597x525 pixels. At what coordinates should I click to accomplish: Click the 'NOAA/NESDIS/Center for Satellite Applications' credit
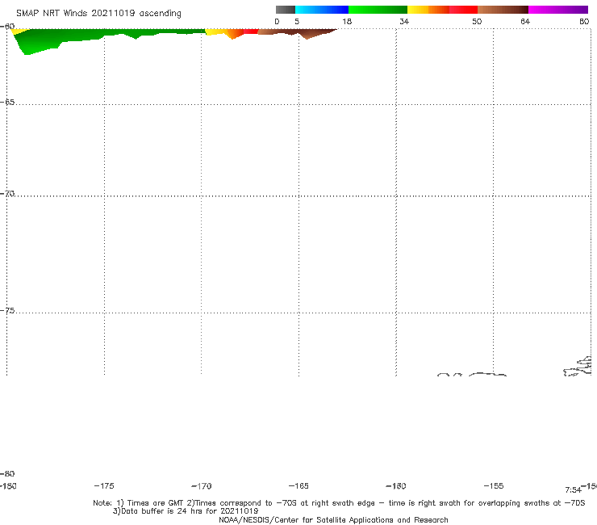click(333, 520)
